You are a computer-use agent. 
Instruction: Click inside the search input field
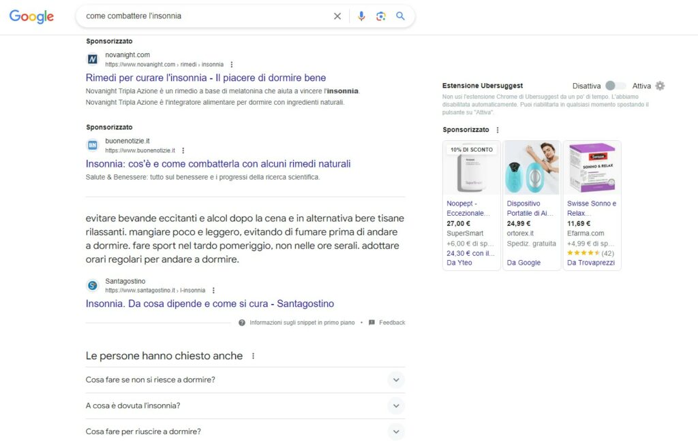[x=204, y=16]
